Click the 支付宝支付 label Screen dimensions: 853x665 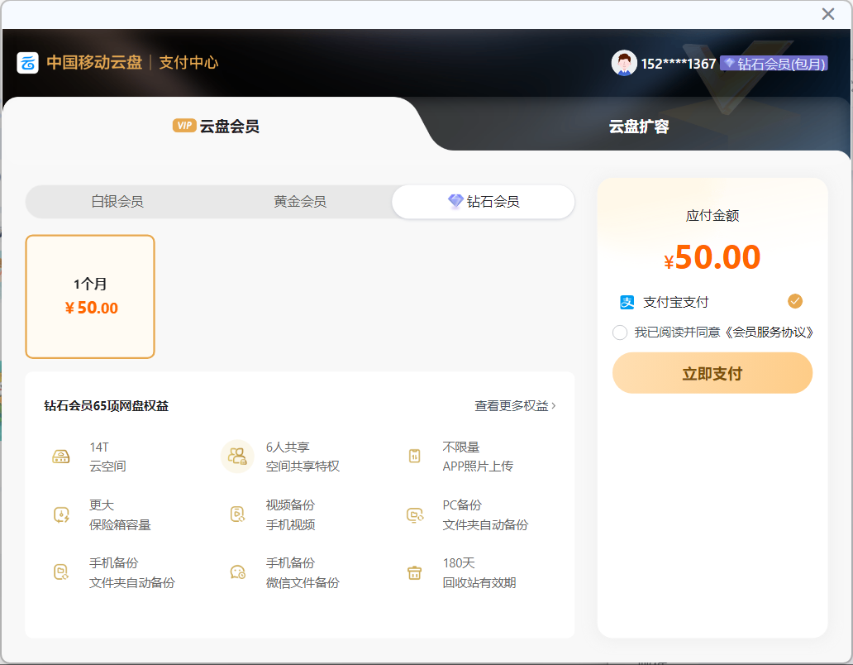[675, 302]
